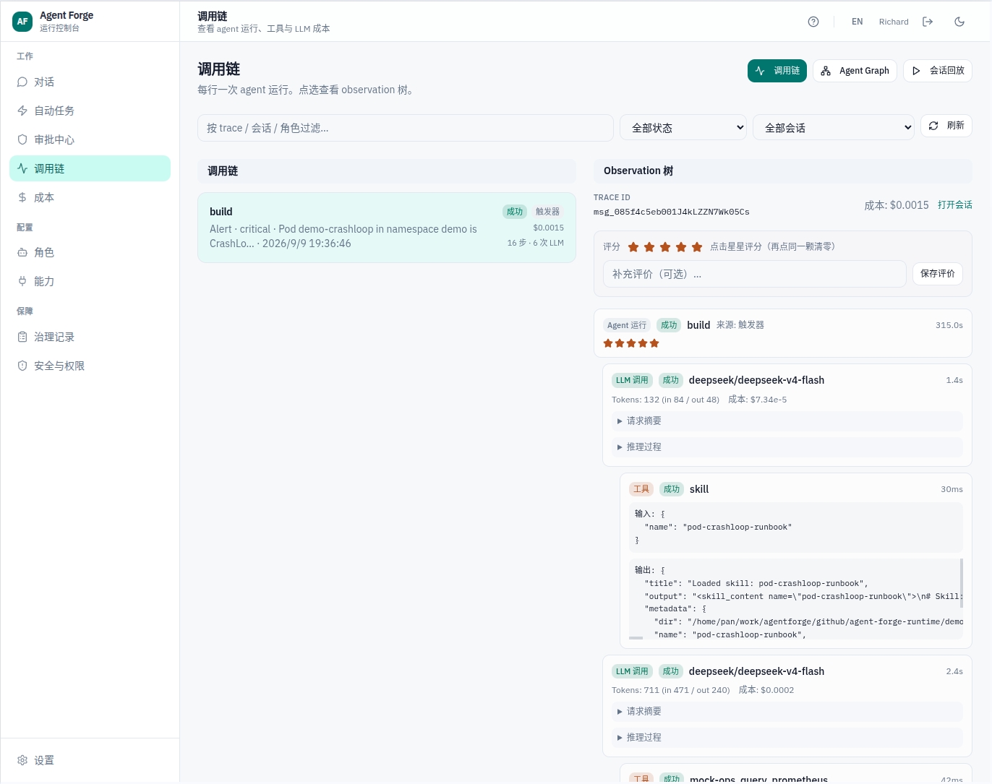
Task: Rate four stars in the 评分 row
Action: tap(681, 247)
